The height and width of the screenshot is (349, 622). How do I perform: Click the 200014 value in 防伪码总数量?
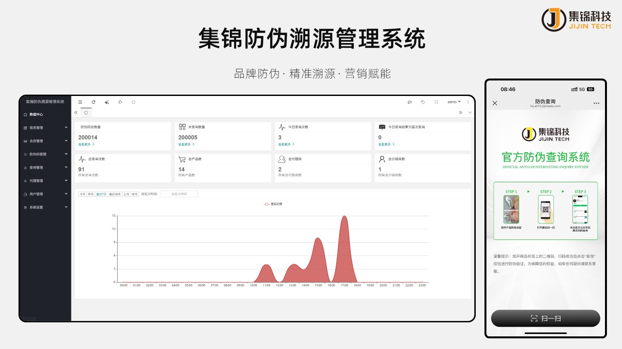point(87,138)
